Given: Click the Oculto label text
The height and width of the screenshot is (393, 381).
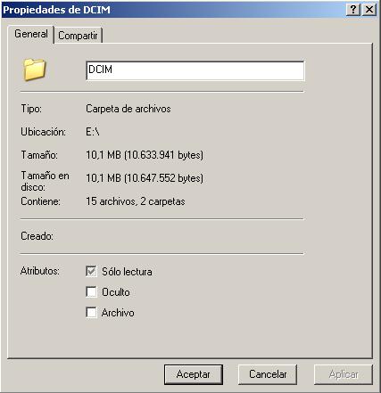Looking at the screenshot, I should (116, 292).
